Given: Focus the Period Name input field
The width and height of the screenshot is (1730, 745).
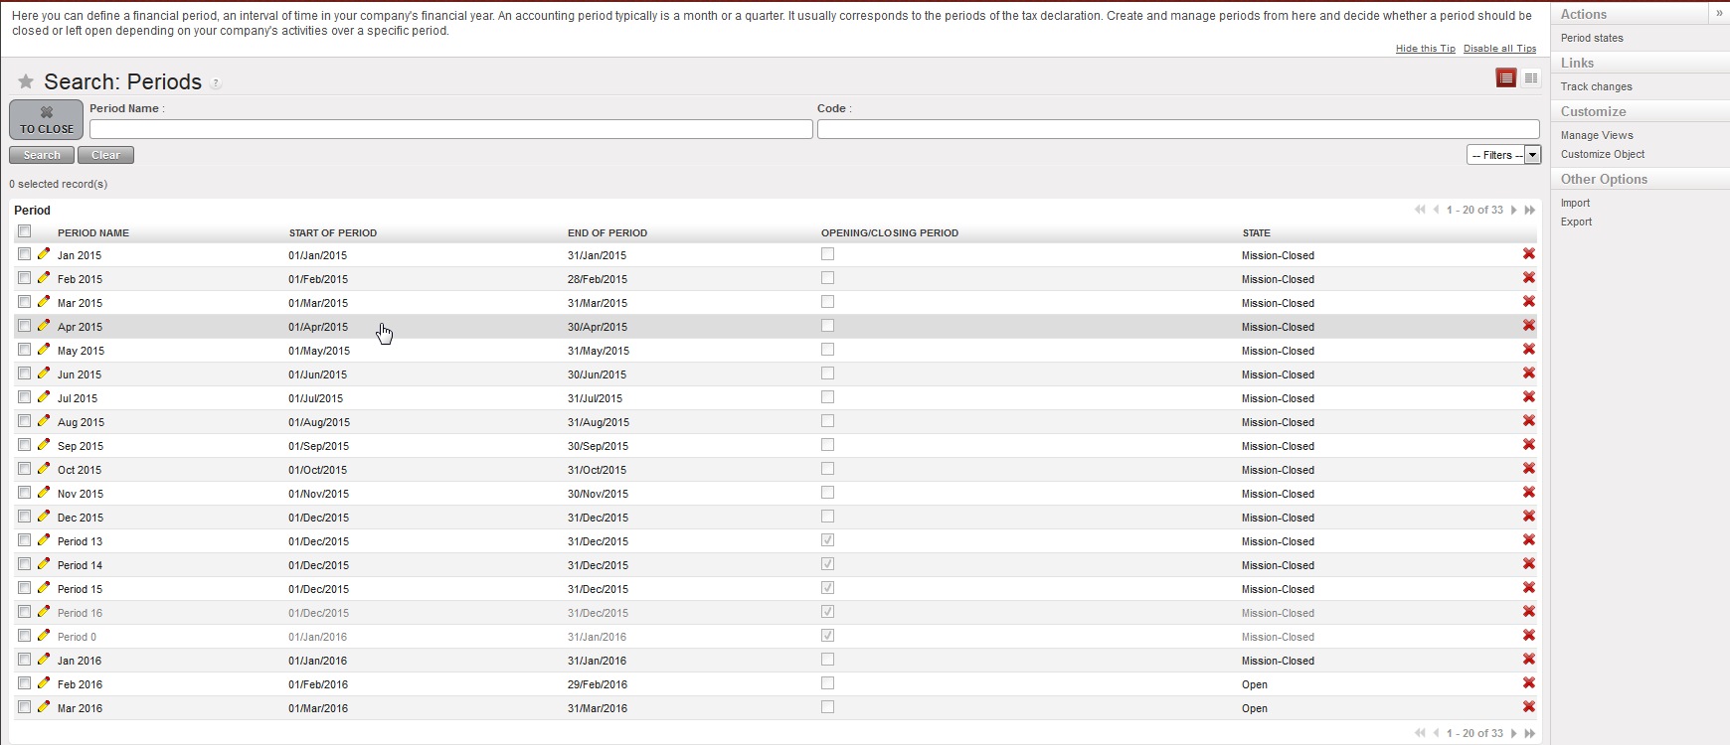Looking at the screenshot, I should 450,129.
